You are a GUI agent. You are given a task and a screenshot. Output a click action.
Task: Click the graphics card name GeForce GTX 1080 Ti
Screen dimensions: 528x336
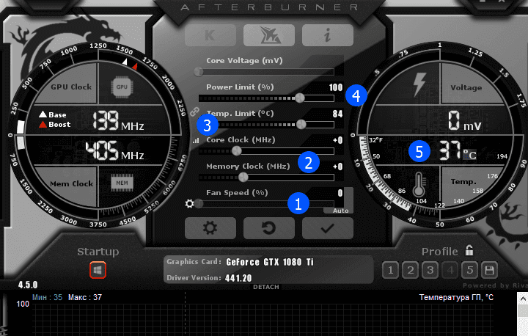coord(270,262)
